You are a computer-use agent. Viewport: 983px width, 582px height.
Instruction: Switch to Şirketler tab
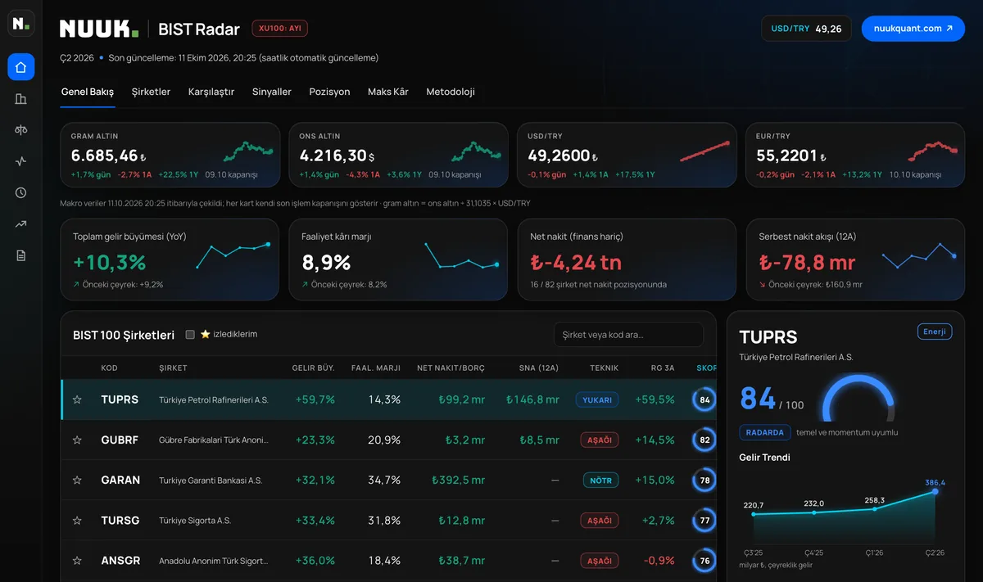click(x=152, y=92)
